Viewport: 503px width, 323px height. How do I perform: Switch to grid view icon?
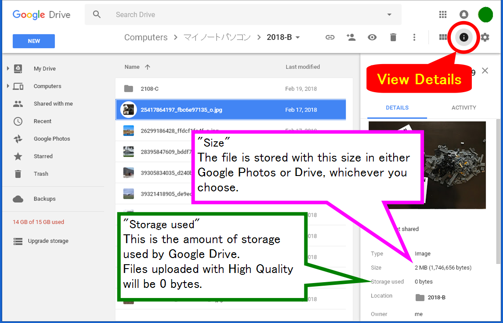(443, 37)
